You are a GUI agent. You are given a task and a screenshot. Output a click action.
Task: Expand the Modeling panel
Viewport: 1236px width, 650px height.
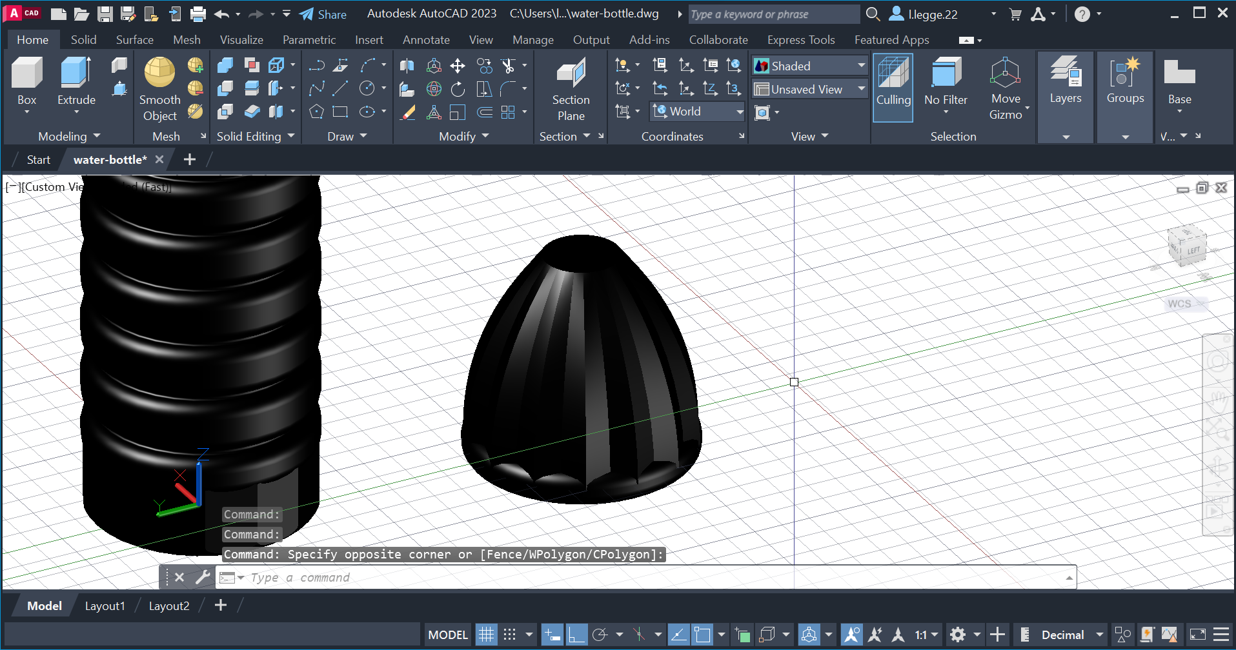[x=69, y=136]
